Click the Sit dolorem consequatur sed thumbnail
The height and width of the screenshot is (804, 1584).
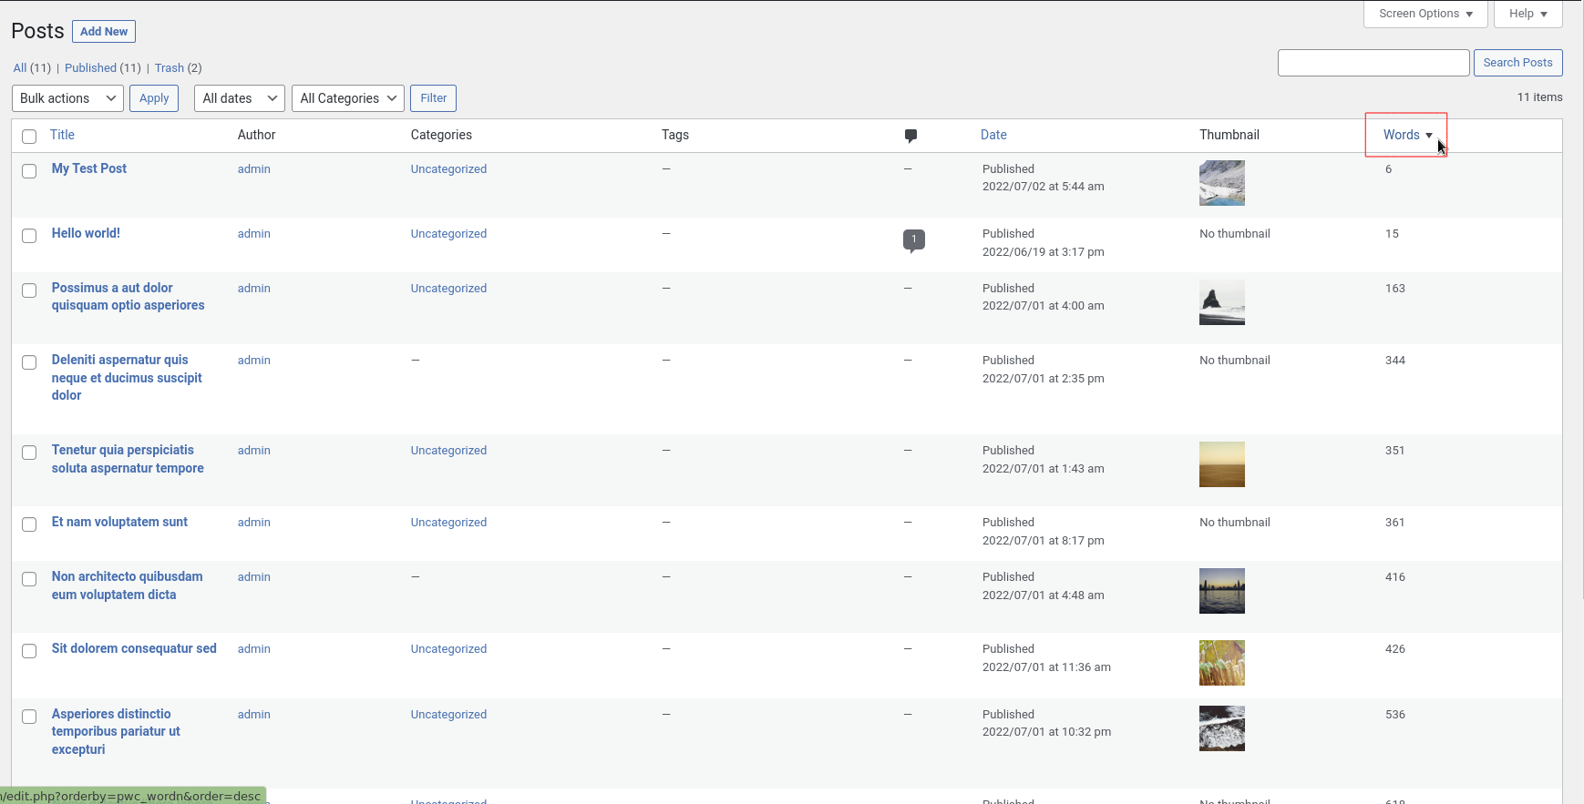1221,663
